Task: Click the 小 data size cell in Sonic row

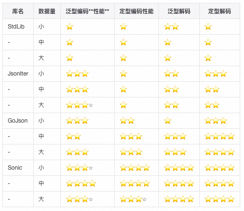Action: click(41, 168)
